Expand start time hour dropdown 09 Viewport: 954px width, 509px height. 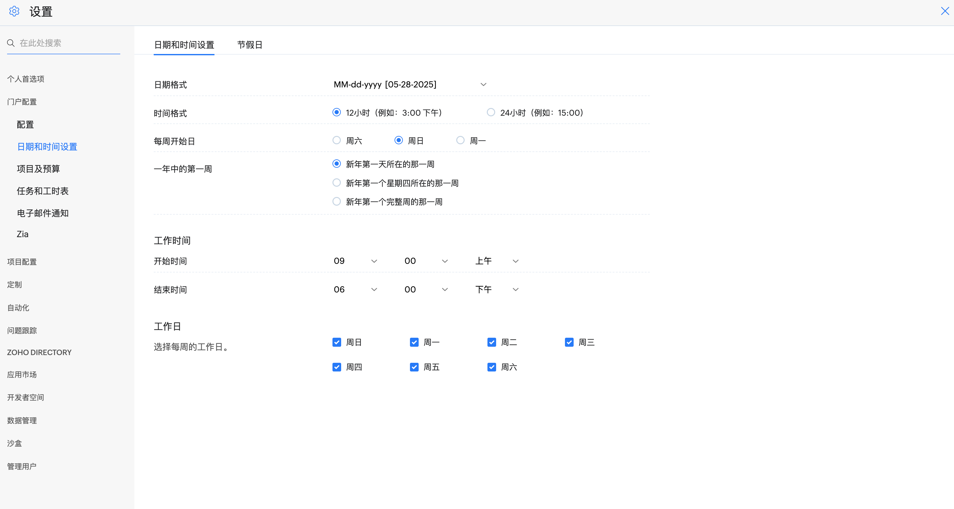355,261
